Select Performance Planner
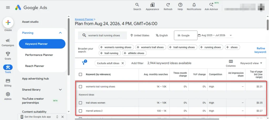This screenshot has width=269, height=120. coord(39,55)
